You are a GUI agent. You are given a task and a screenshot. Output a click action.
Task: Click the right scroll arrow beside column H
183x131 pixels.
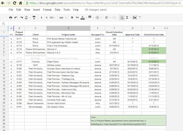coord(168,28)
